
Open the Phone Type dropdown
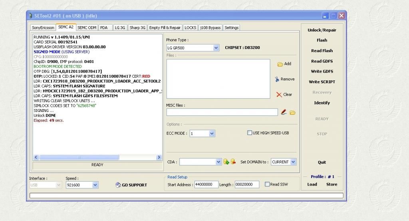[x=216, y=48]
